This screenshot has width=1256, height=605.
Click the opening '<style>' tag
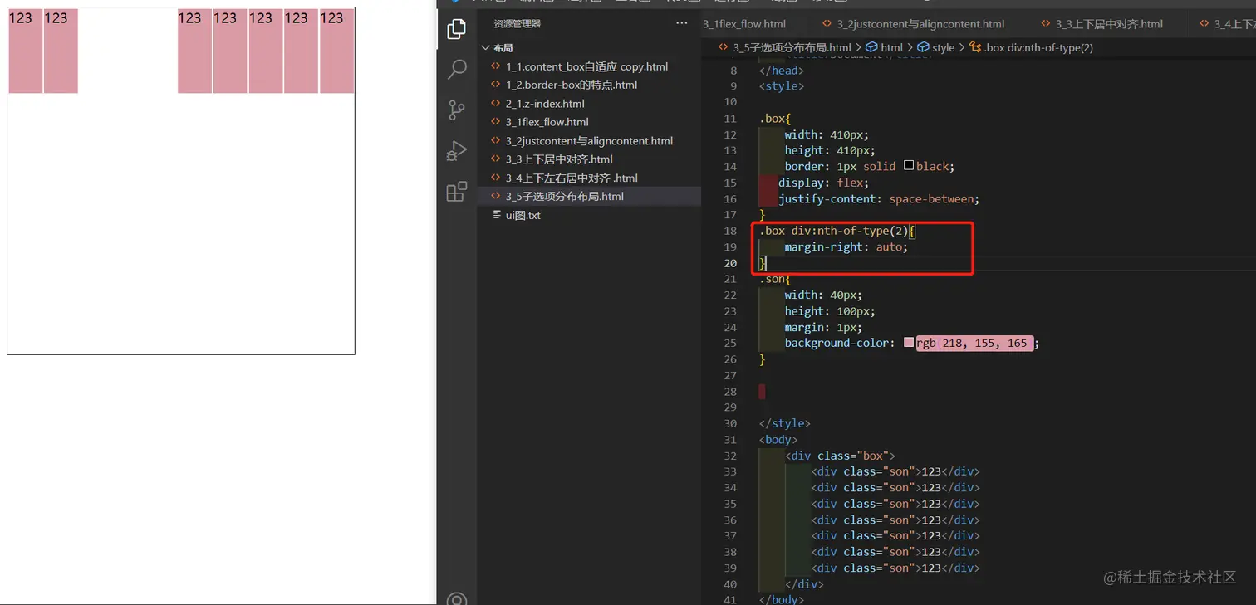pos(782,86)
